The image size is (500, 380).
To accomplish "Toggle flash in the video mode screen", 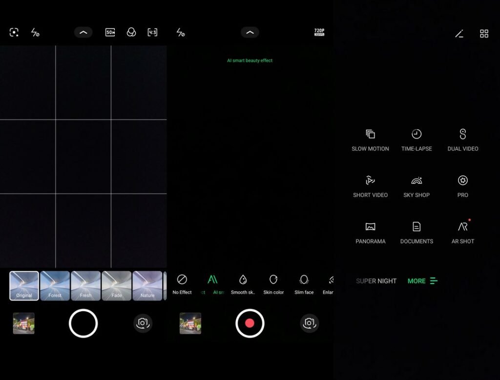I will 181,32.
